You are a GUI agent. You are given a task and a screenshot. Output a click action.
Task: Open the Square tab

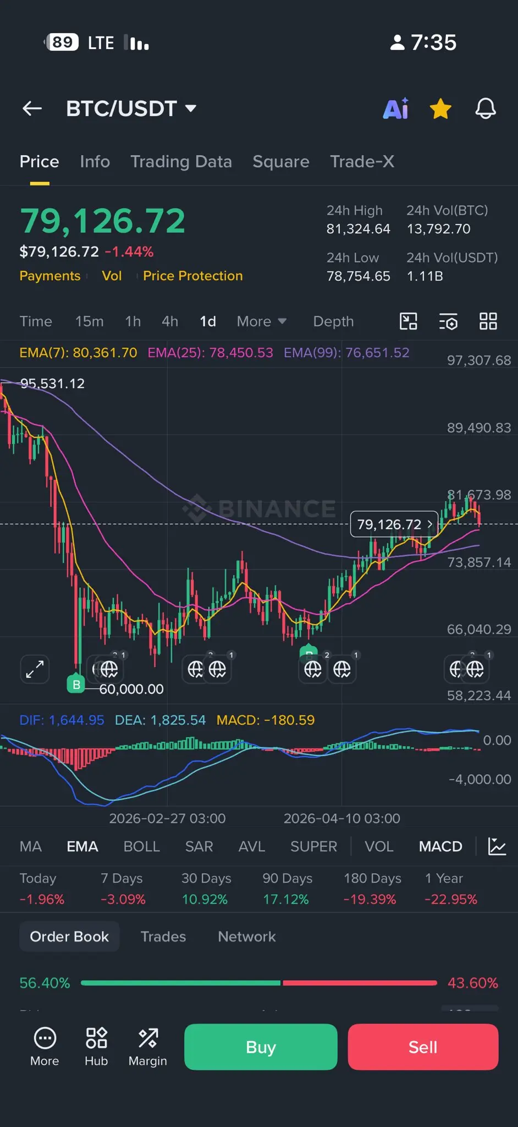coord(280,161)
